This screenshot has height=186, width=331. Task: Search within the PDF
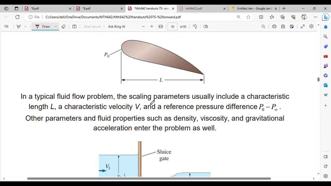(x=263, y=26)
